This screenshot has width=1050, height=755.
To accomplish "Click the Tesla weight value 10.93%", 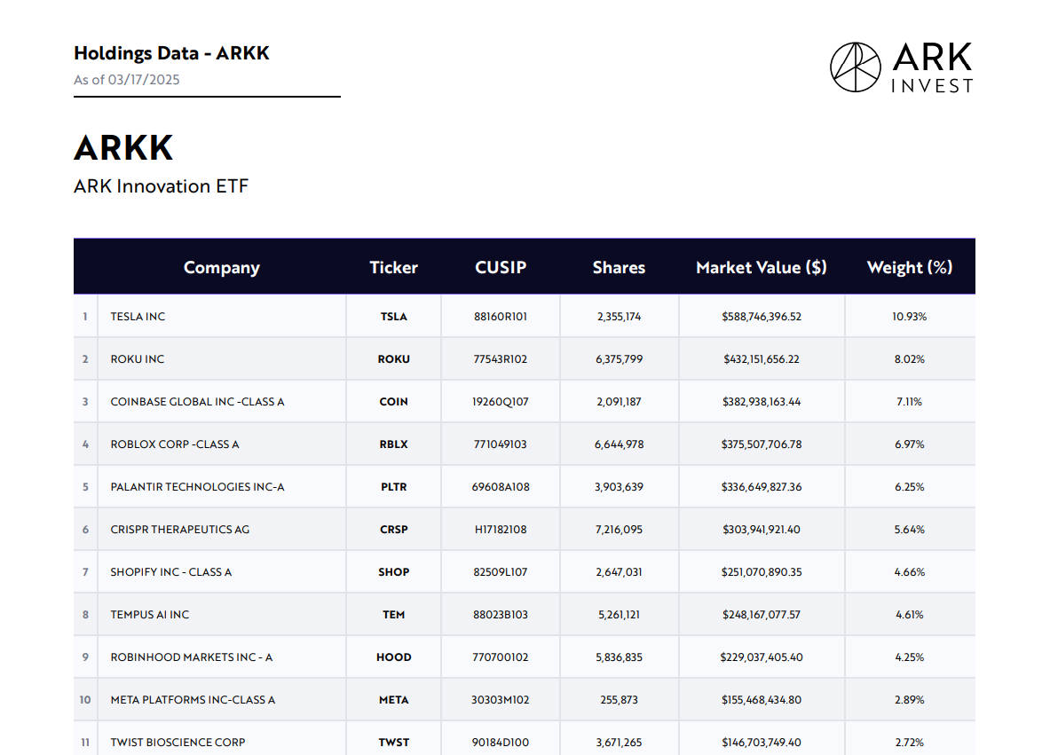I will pos(909,316).
